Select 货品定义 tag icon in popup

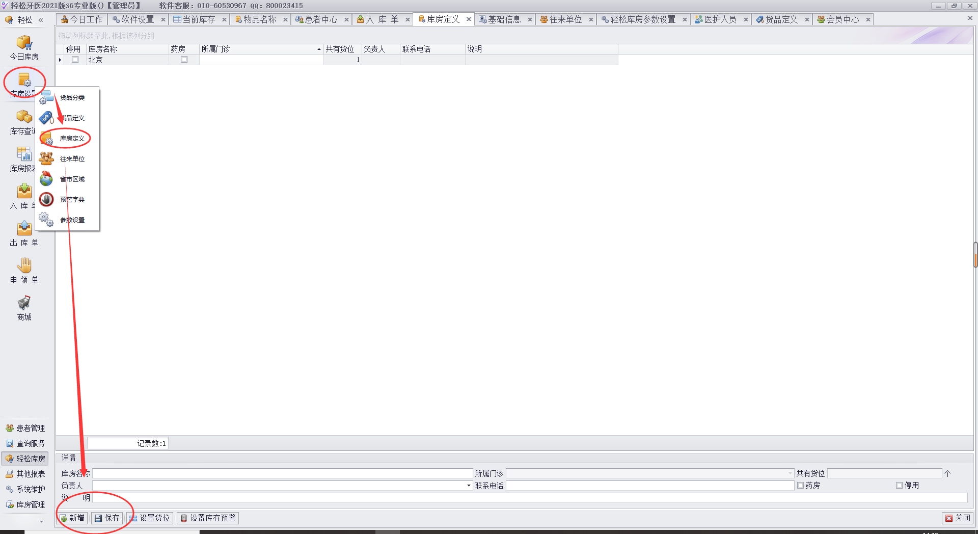pyautogui.click(x=46, y=118)
